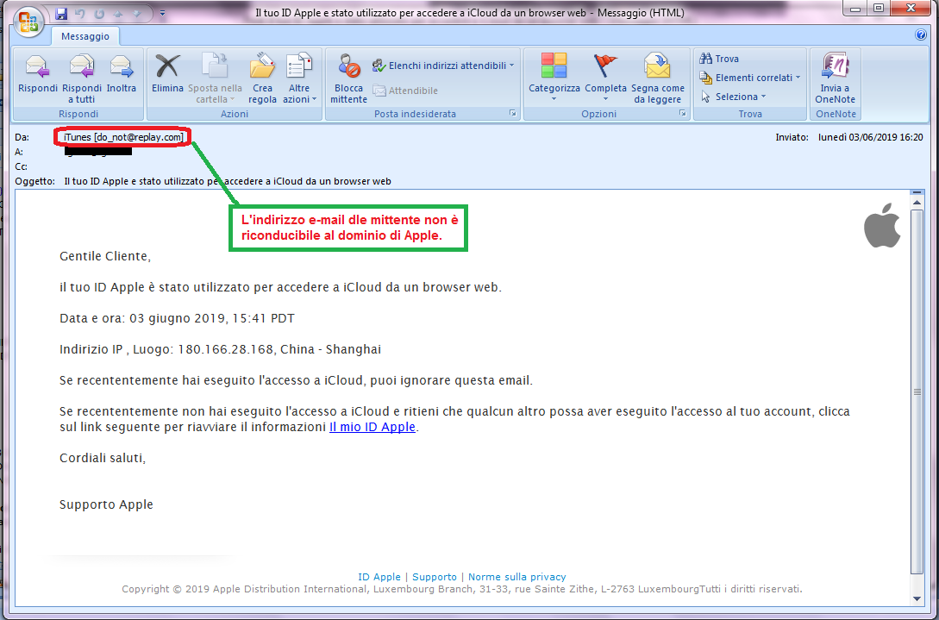Create a rule with Crea regola

pos(262,78)
